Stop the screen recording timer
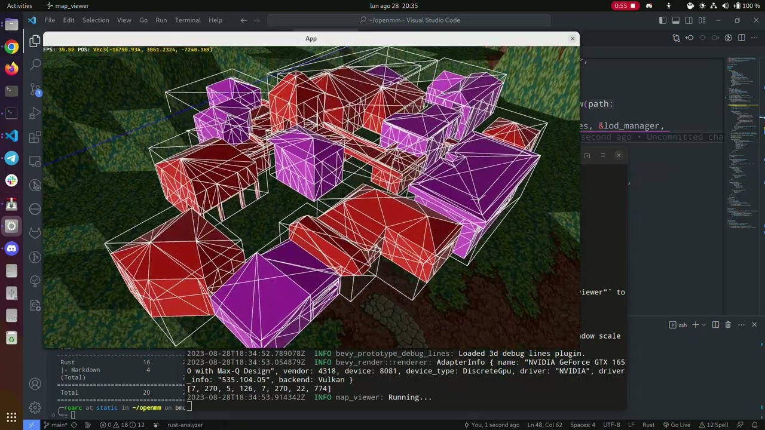 click(625, 6)
